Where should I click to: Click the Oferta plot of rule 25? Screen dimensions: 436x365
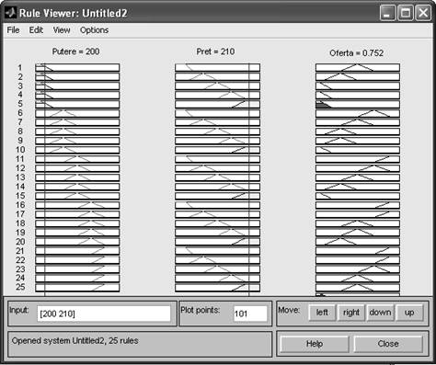(x=358, y=288)
